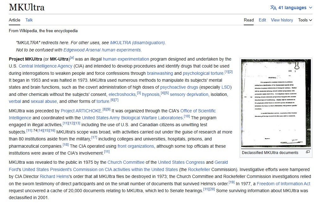Open the hypnosis link
The image size is (320, 207).
[x=151, y=94]
